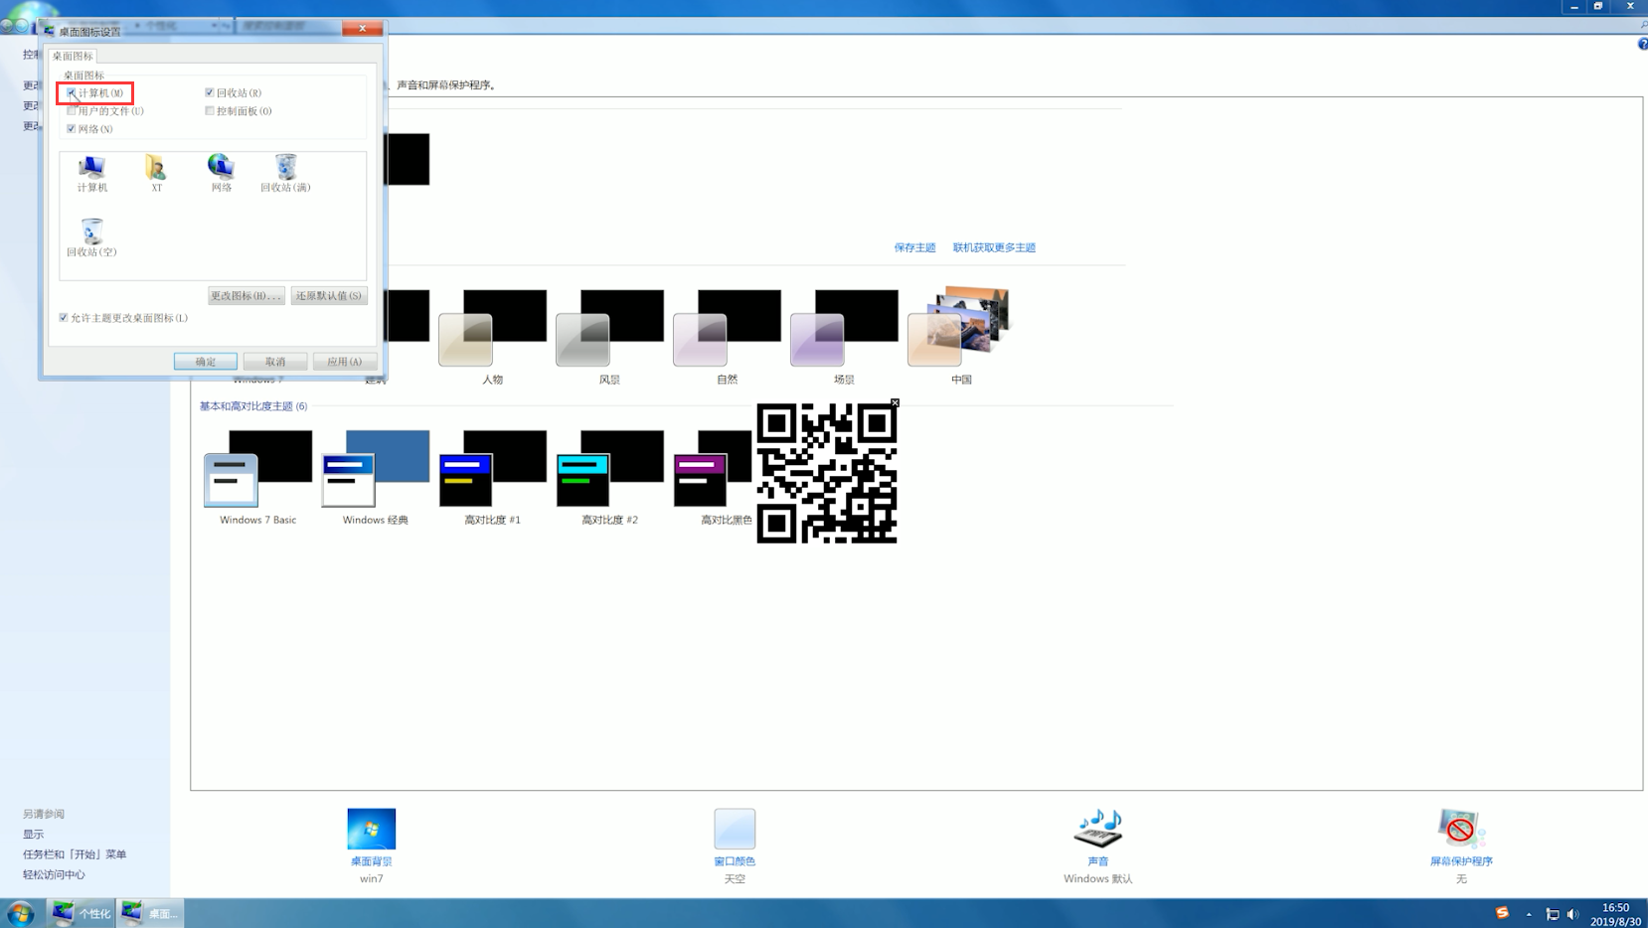Open the help question mark icon
This screenshot has height=928, width=1648.
(x=1642, y=44)
